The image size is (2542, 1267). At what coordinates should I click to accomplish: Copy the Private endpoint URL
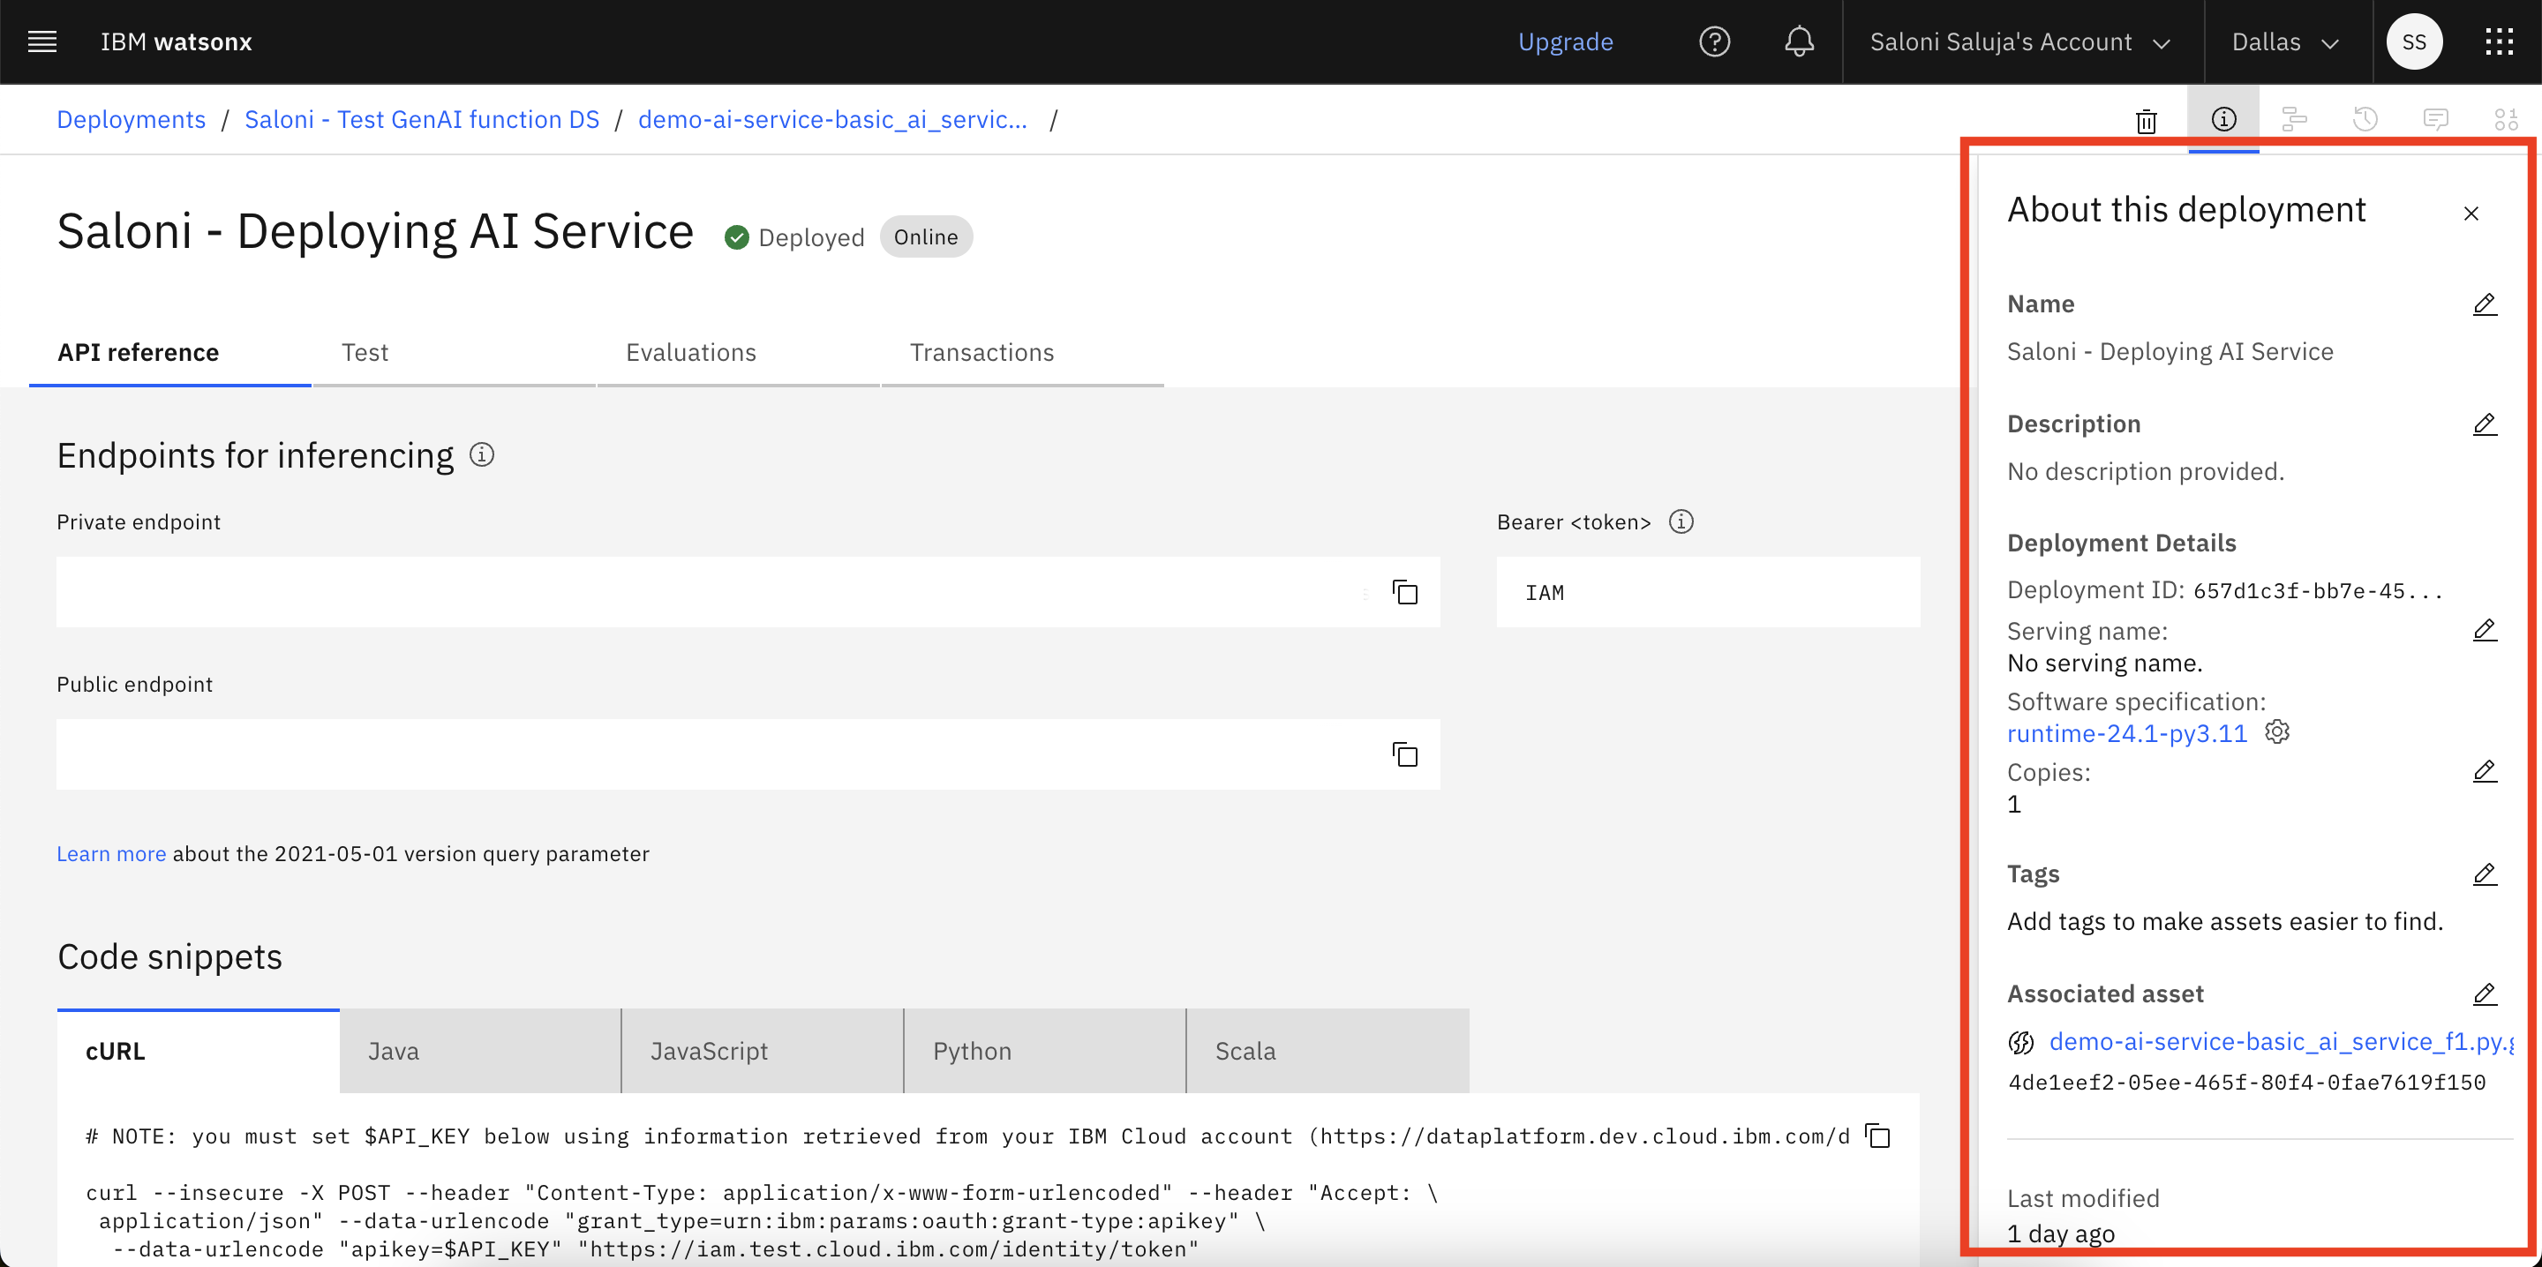click(1404, 592)
